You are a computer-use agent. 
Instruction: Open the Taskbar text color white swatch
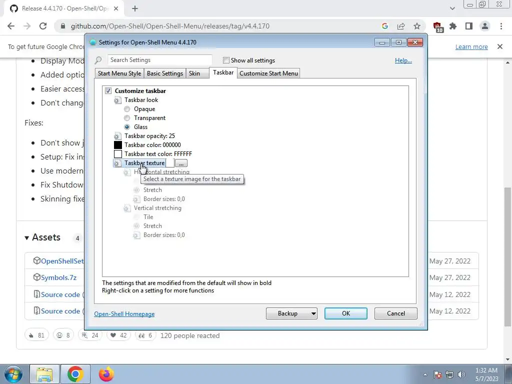(x=118, y=154)
